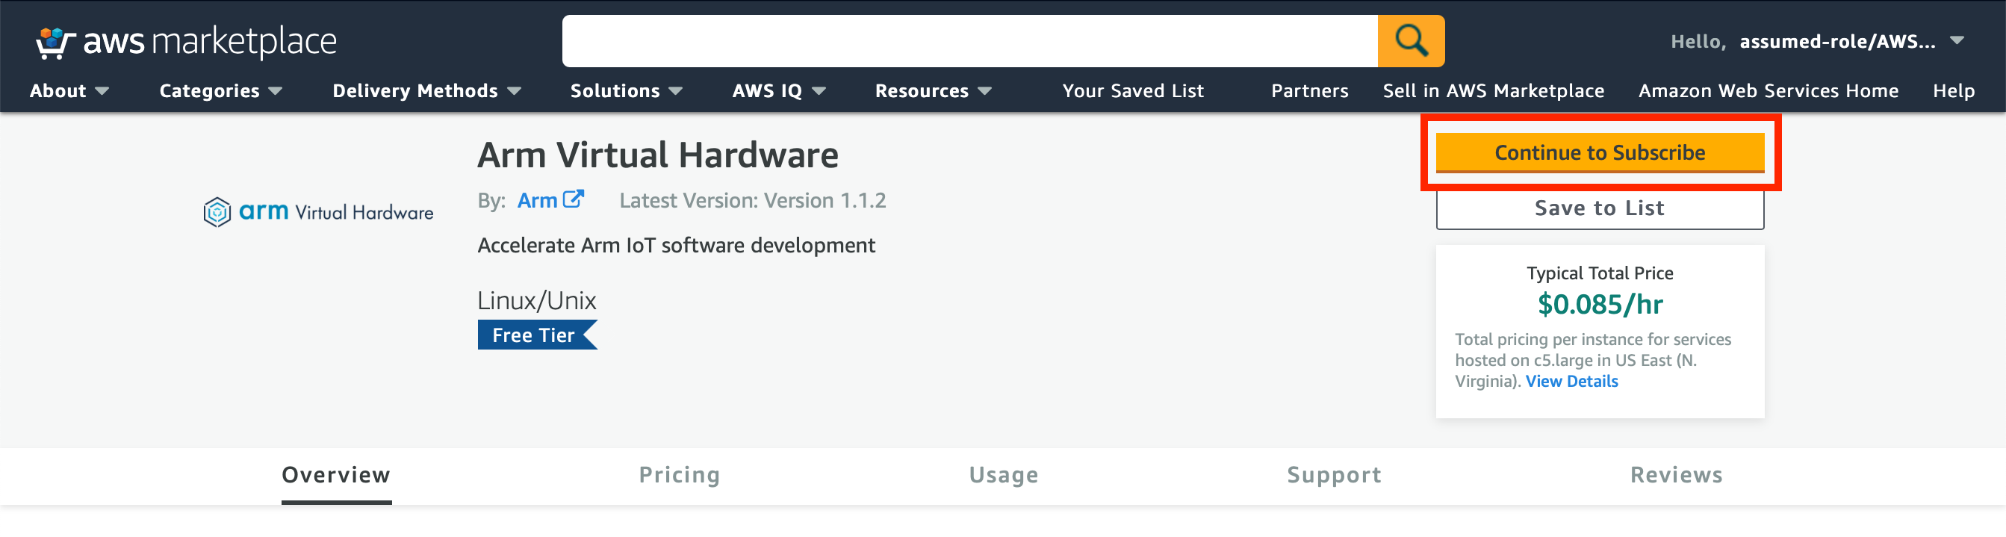2006x537 pixels.
Task: Open Amazon Web Services Home
Action: [1768, 91]
